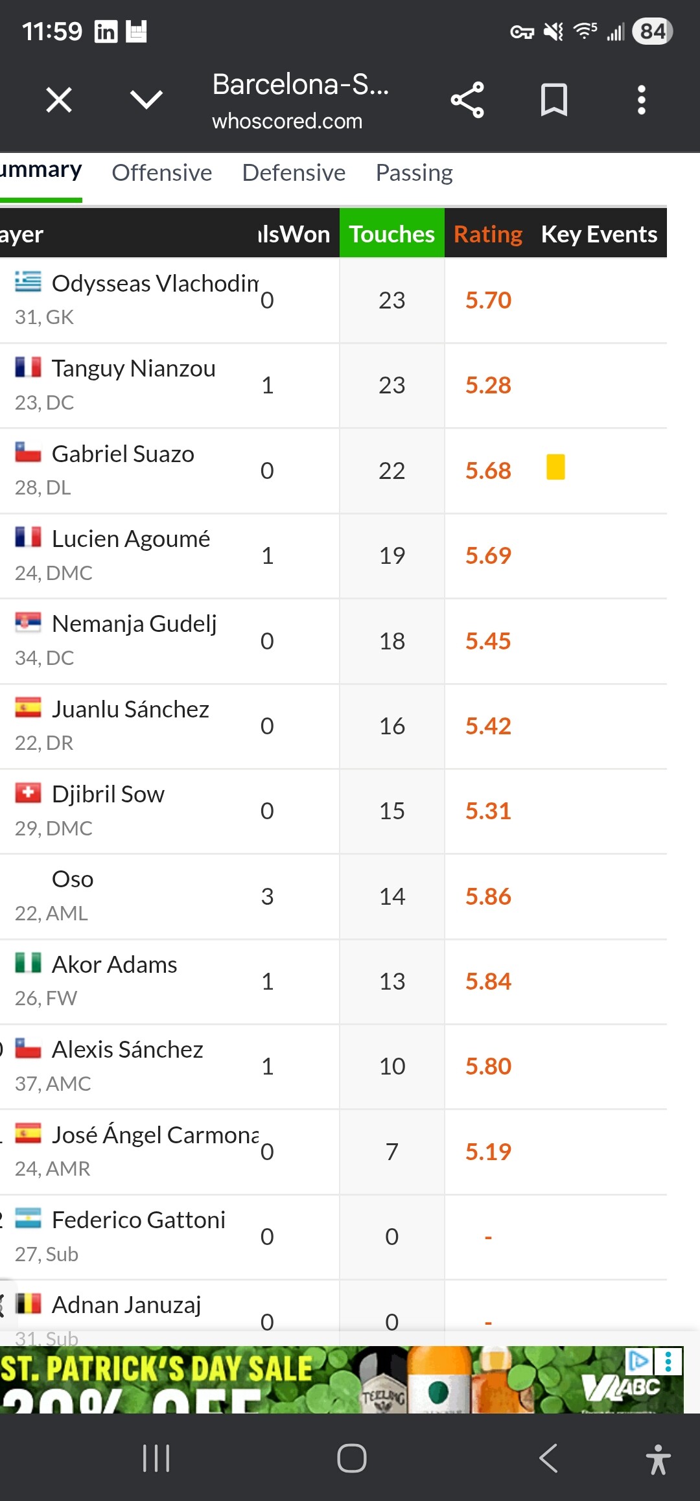Open Alexis Sánchez player link
This screenshot has height=1501, width=700.
(128, 1049)
